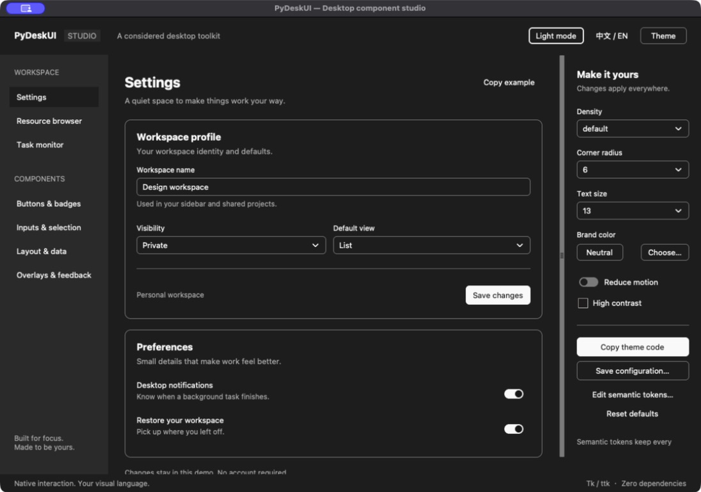
Task: Open the Density dropdown
Action: coord(633,129)
